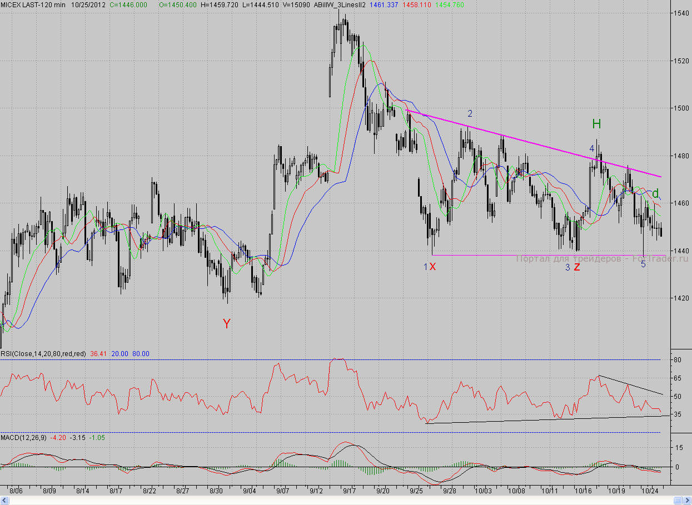Select the red Z wave label
Image resolution: width=692 pixels, height=505 pixels.
coord(577,267)
